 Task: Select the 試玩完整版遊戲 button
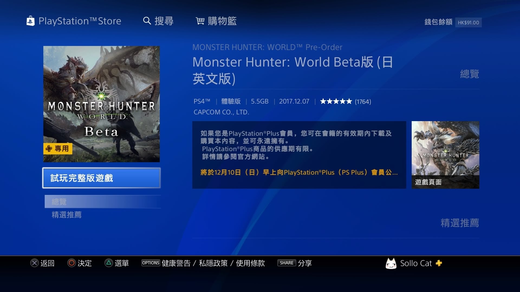pyautogui.click(x=102, y=178)
